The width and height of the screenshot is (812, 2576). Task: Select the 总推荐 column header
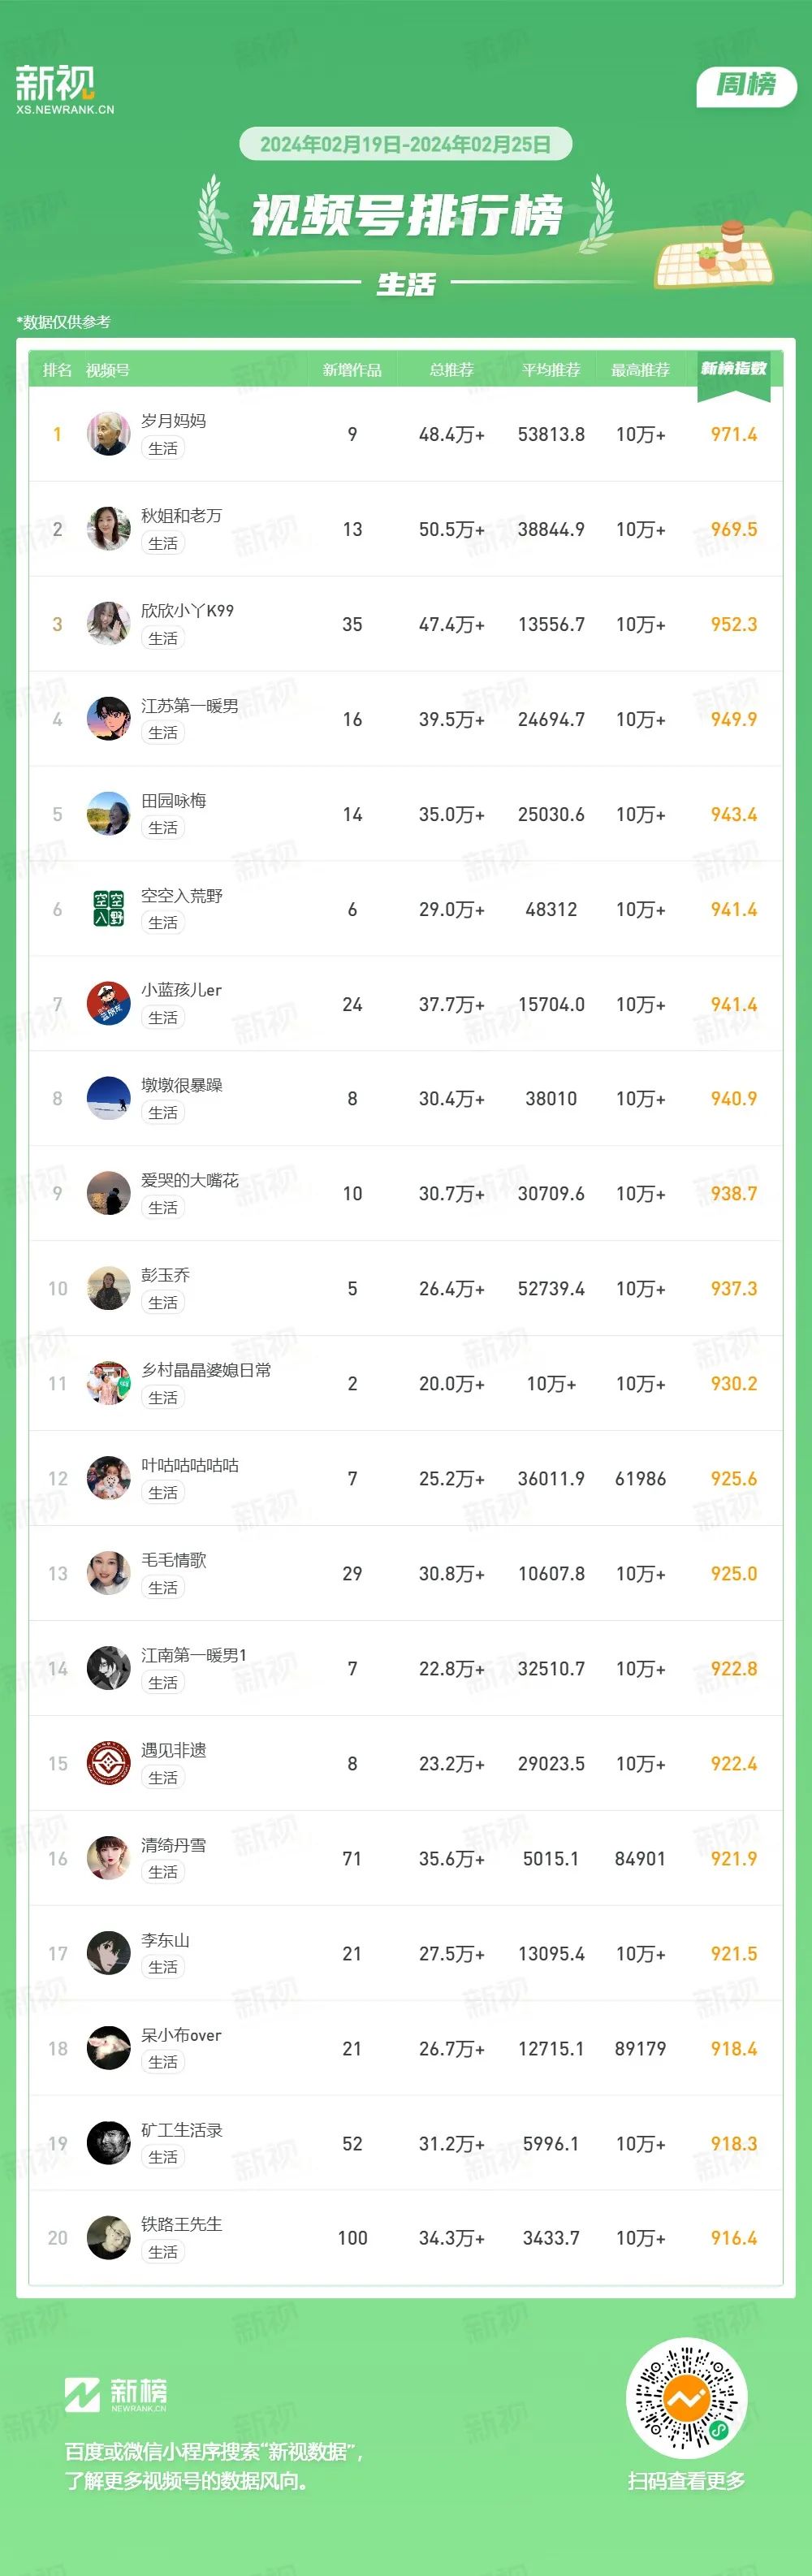point(451,370)
